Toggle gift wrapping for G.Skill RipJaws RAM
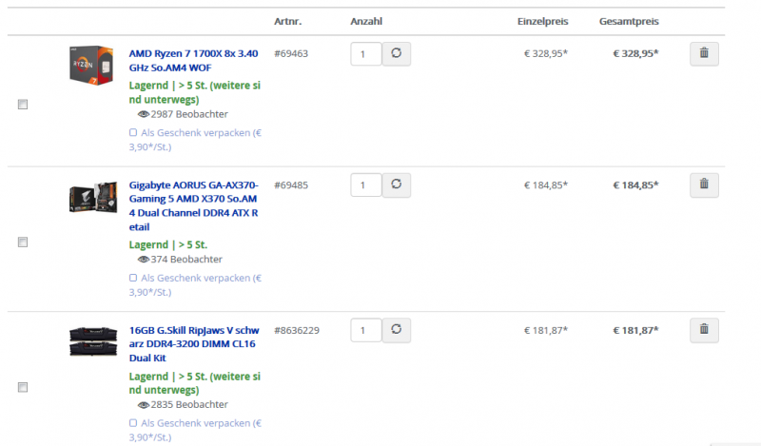The width and height of the screenshot is (761, 446). coord(133,423)
